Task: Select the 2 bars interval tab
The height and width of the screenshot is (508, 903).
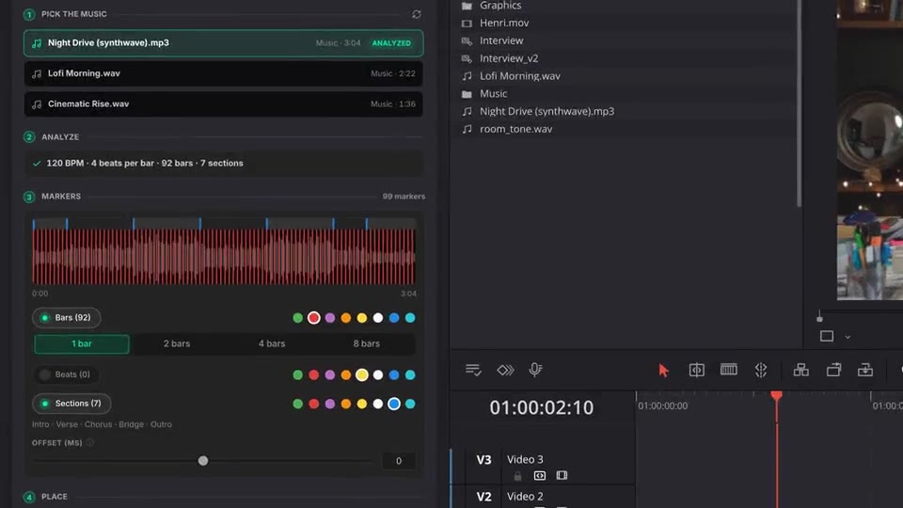Action: click(x=176, y=344)
